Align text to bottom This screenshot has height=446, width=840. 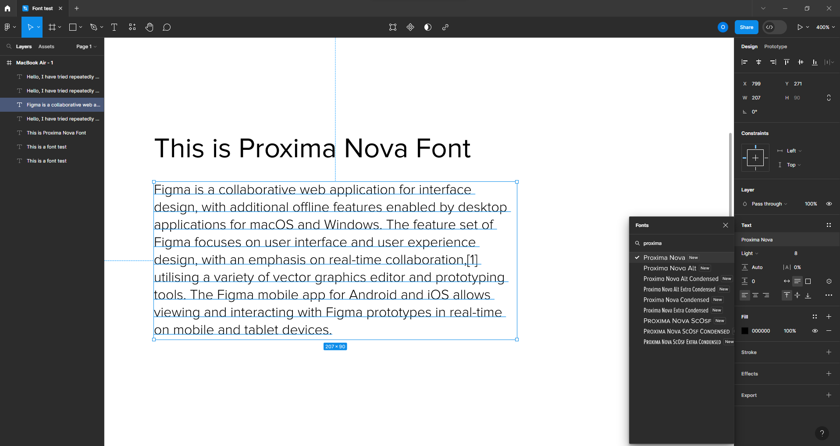click(808, 295)
